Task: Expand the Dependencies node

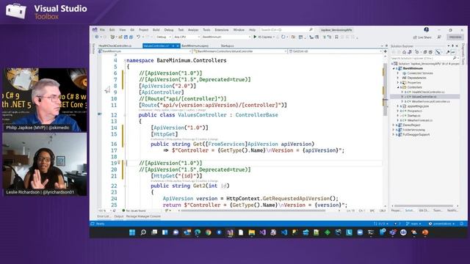Action: [x=398, y=78]
